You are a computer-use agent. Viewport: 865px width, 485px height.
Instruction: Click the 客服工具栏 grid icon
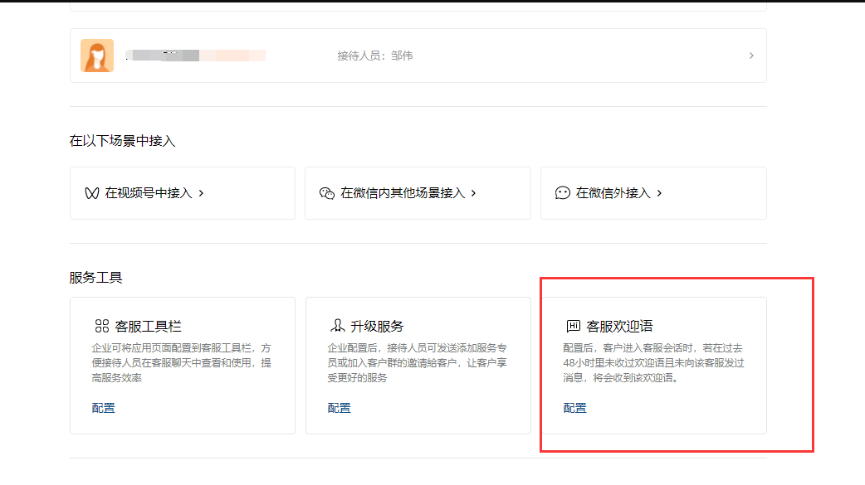(101, 326)
